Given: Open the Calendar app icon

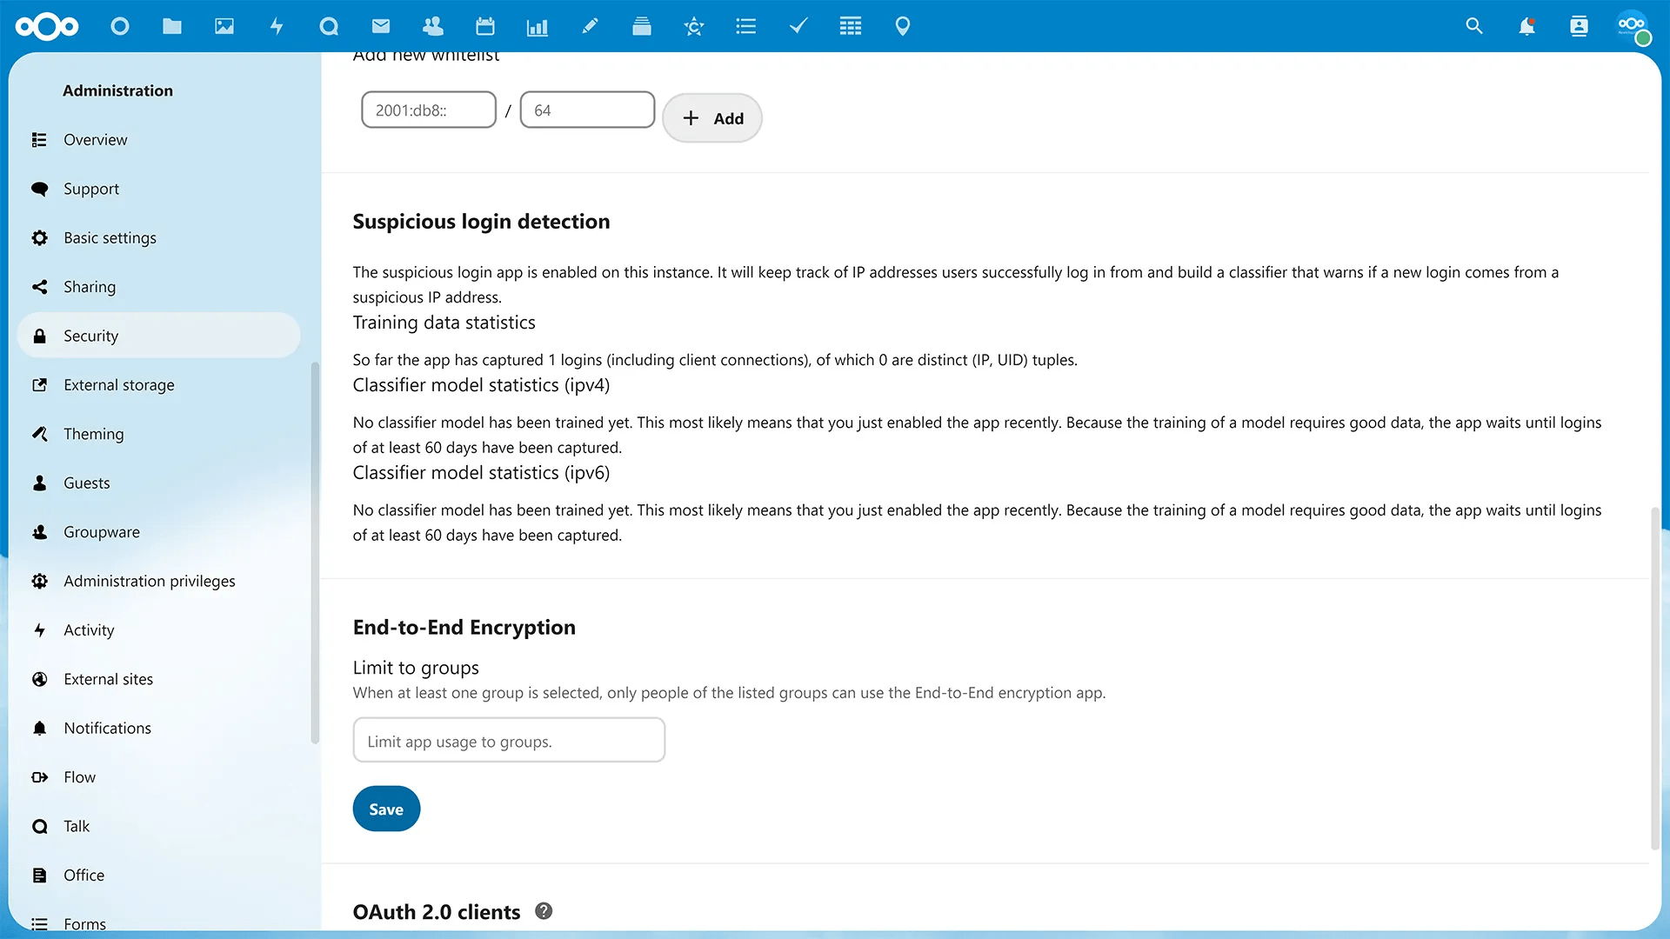Looking at the screenshot, I should click(485, 26).
